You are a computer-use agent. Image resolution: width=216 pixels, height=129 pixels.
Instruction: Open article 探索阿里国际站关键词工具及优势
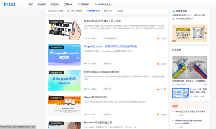click(x=102, y=21)
